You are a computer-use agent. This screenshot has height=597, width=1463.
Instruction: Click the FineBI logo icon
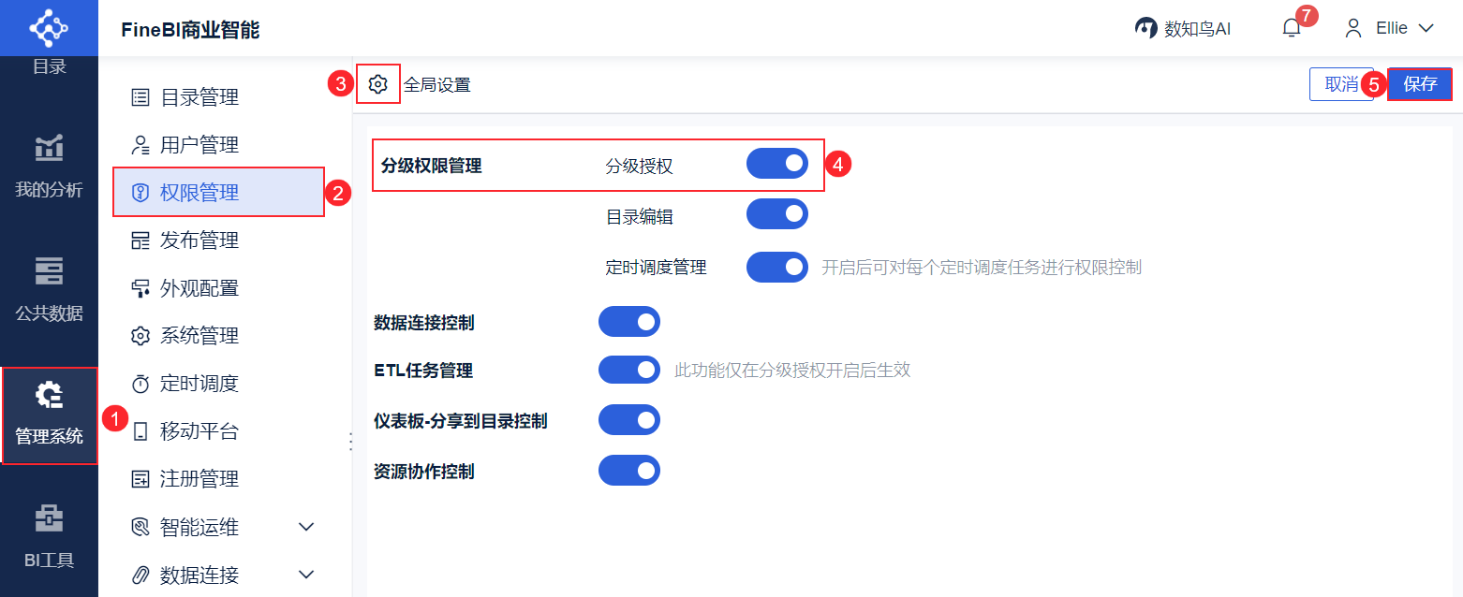pos(49,26)
